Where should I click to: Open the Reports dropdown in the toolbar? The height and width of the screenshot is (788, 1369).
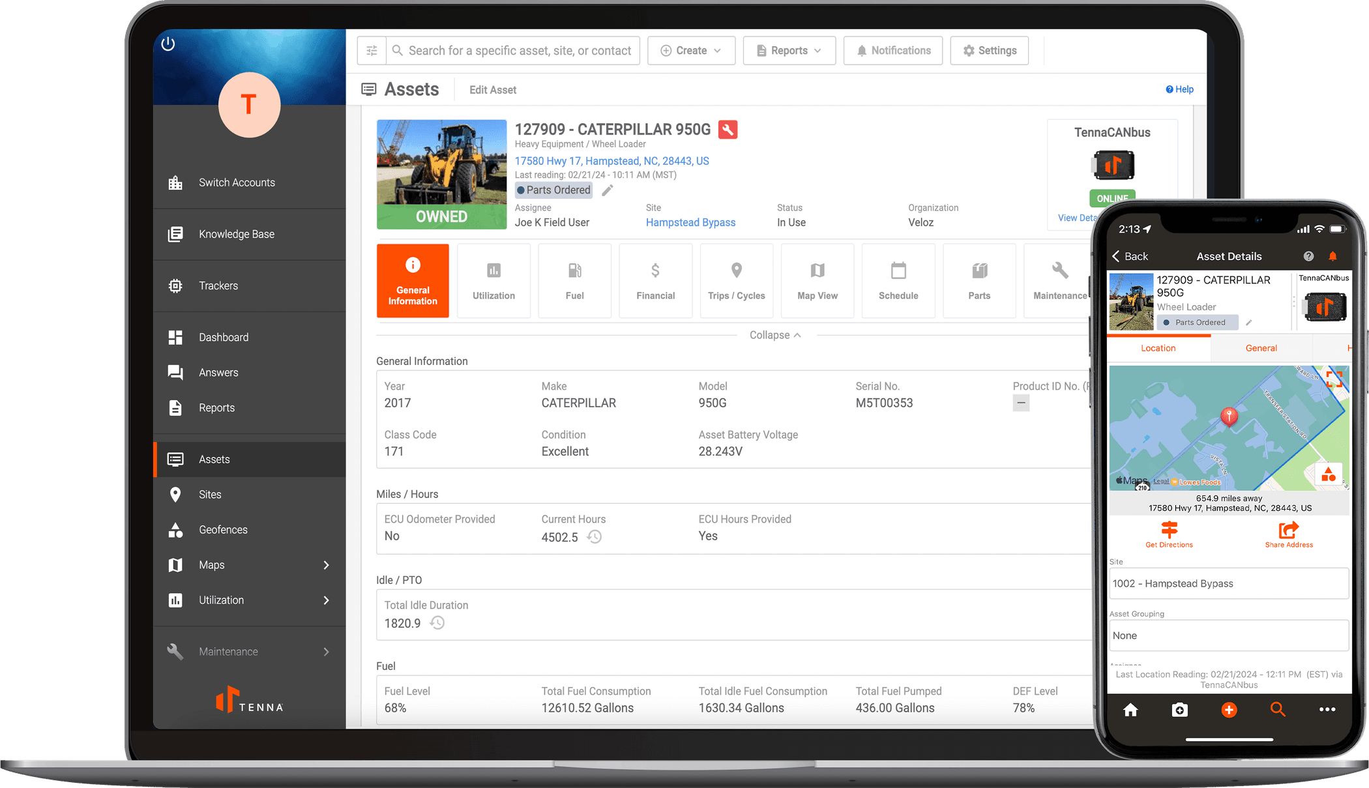point(789,50)
